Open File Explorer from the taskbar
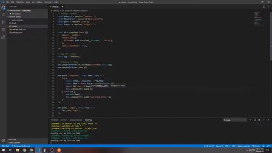 tap(17, 150)
